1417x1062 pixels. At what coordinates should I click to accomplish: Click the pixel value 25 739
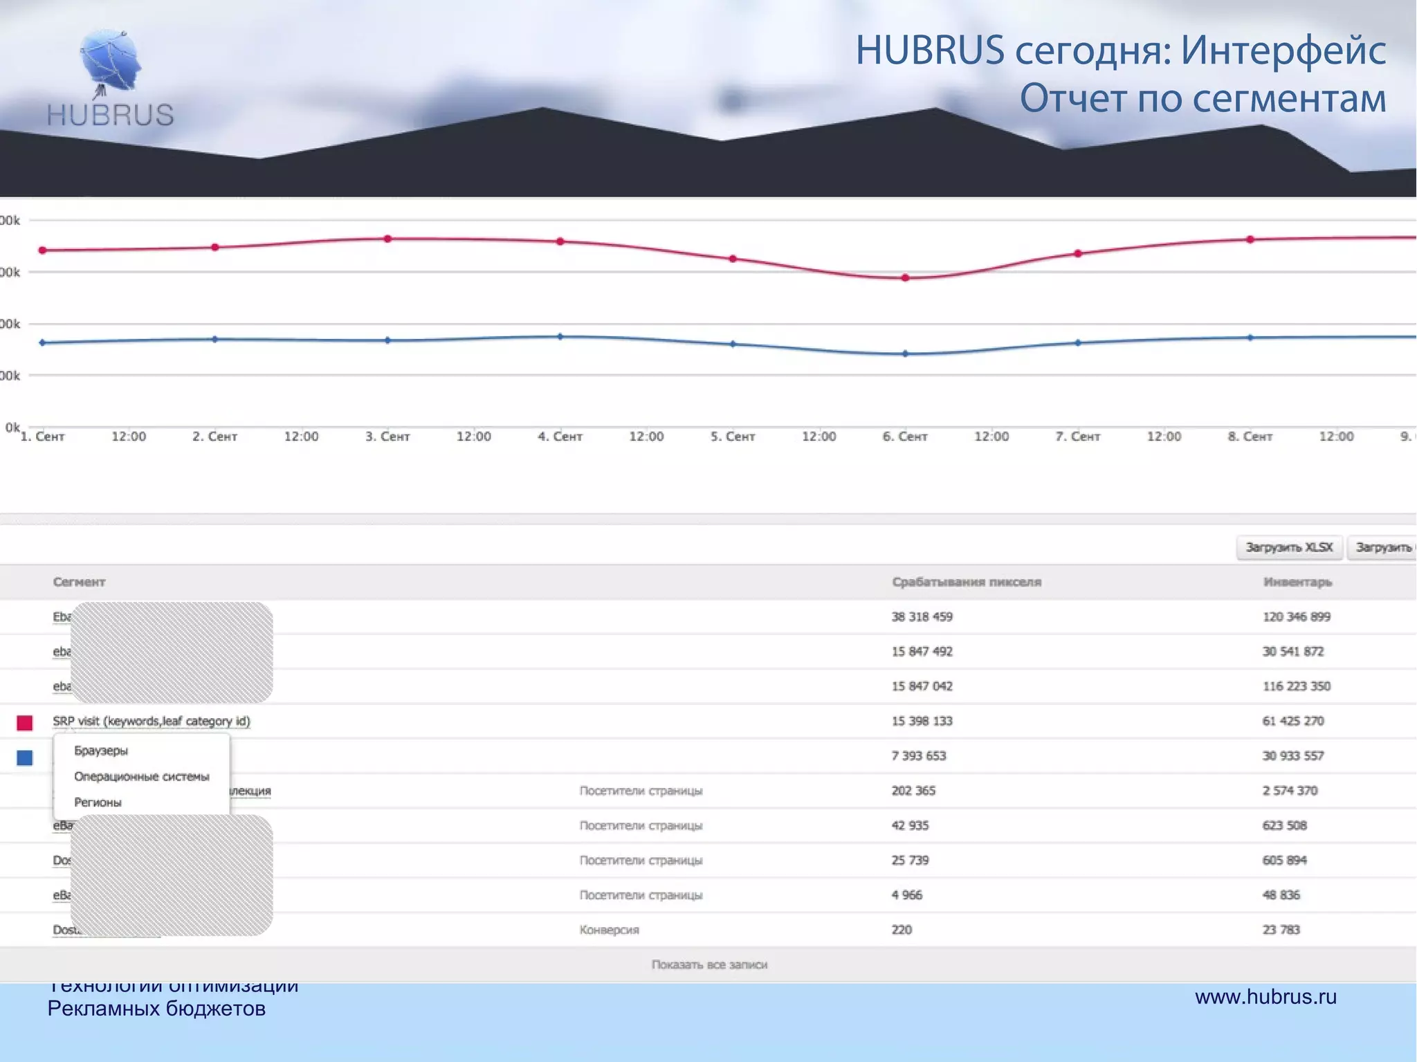(910, 860)
